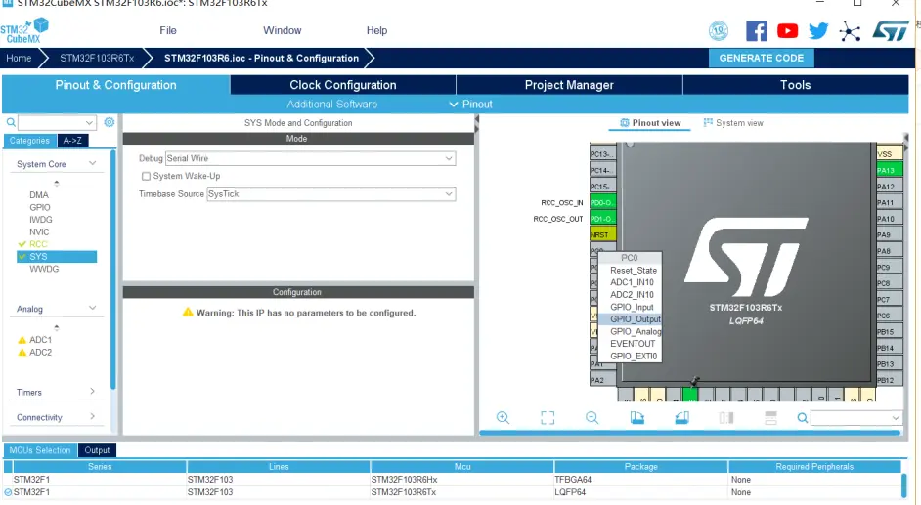Rotate the chip view clockwise
The height and width of the screenshot is (505, 921).
pos(636,418)
